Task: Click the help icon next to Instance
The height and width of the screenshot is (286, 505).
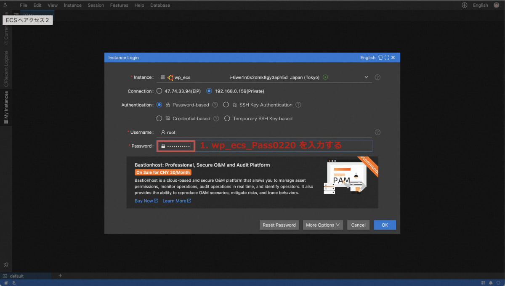Action: (x=377, y=77)
